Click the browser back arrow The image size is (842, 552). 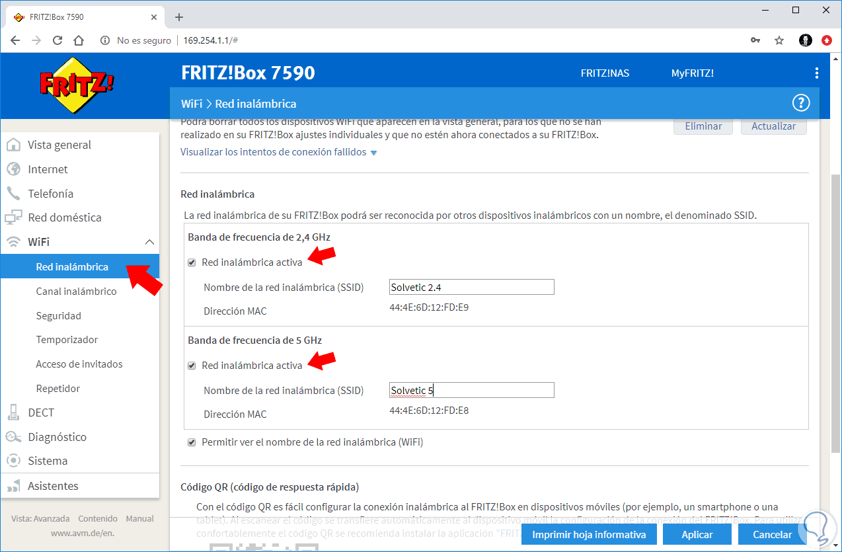(15, 40)
